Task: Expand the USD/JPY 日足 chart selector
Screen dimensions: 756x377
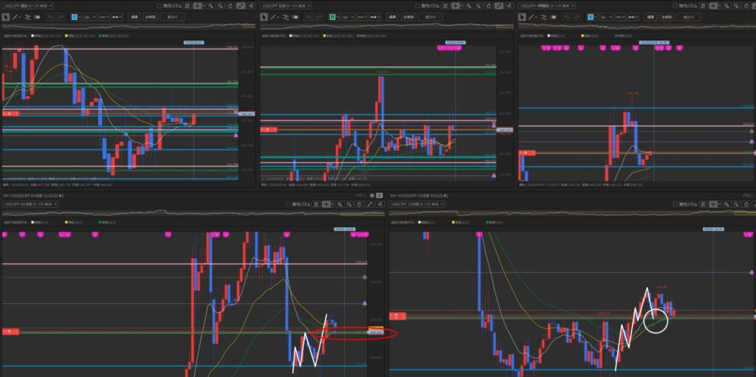Action: click(286, 6)
